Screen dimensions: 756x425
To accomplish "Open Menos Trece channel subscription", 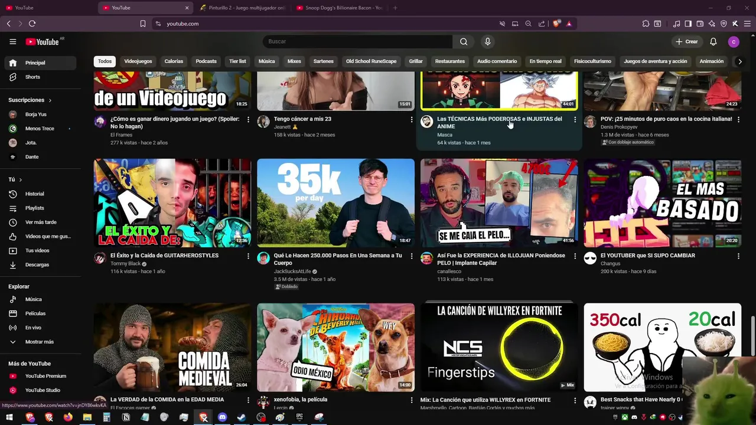I will [40, 129].
